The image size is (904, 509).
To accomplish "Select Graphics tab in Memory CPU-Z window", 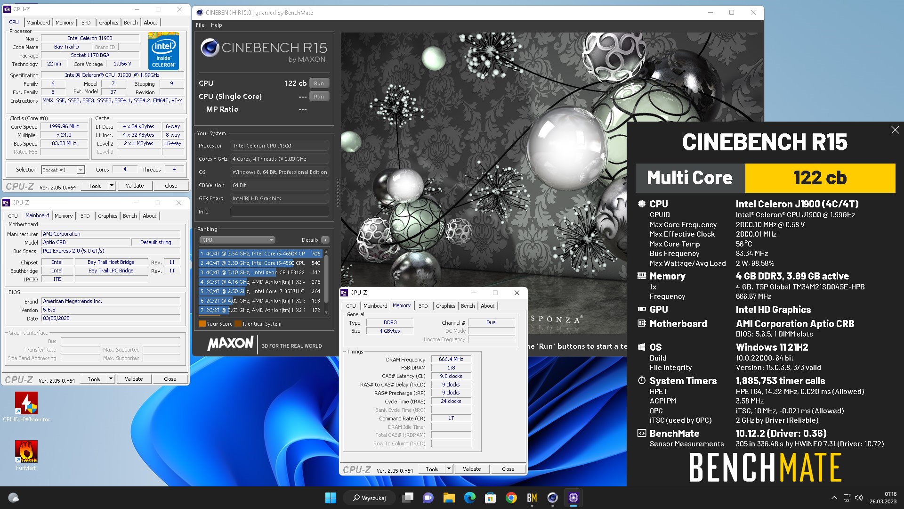I will point(445,306).
